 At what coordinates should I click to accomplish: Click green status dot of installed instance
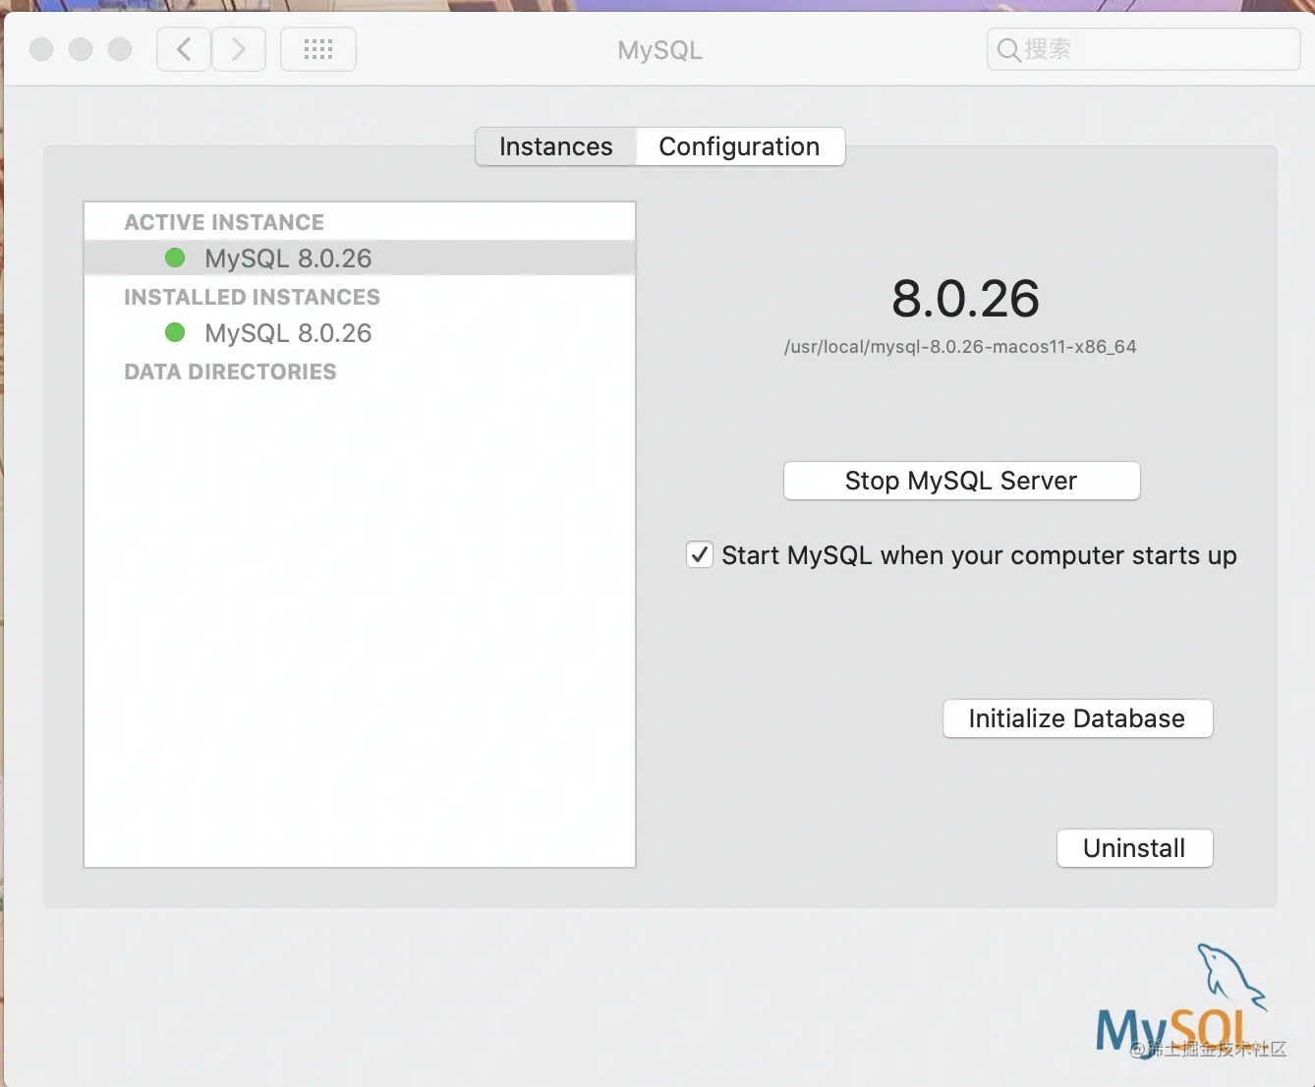(x=175, y=332)
